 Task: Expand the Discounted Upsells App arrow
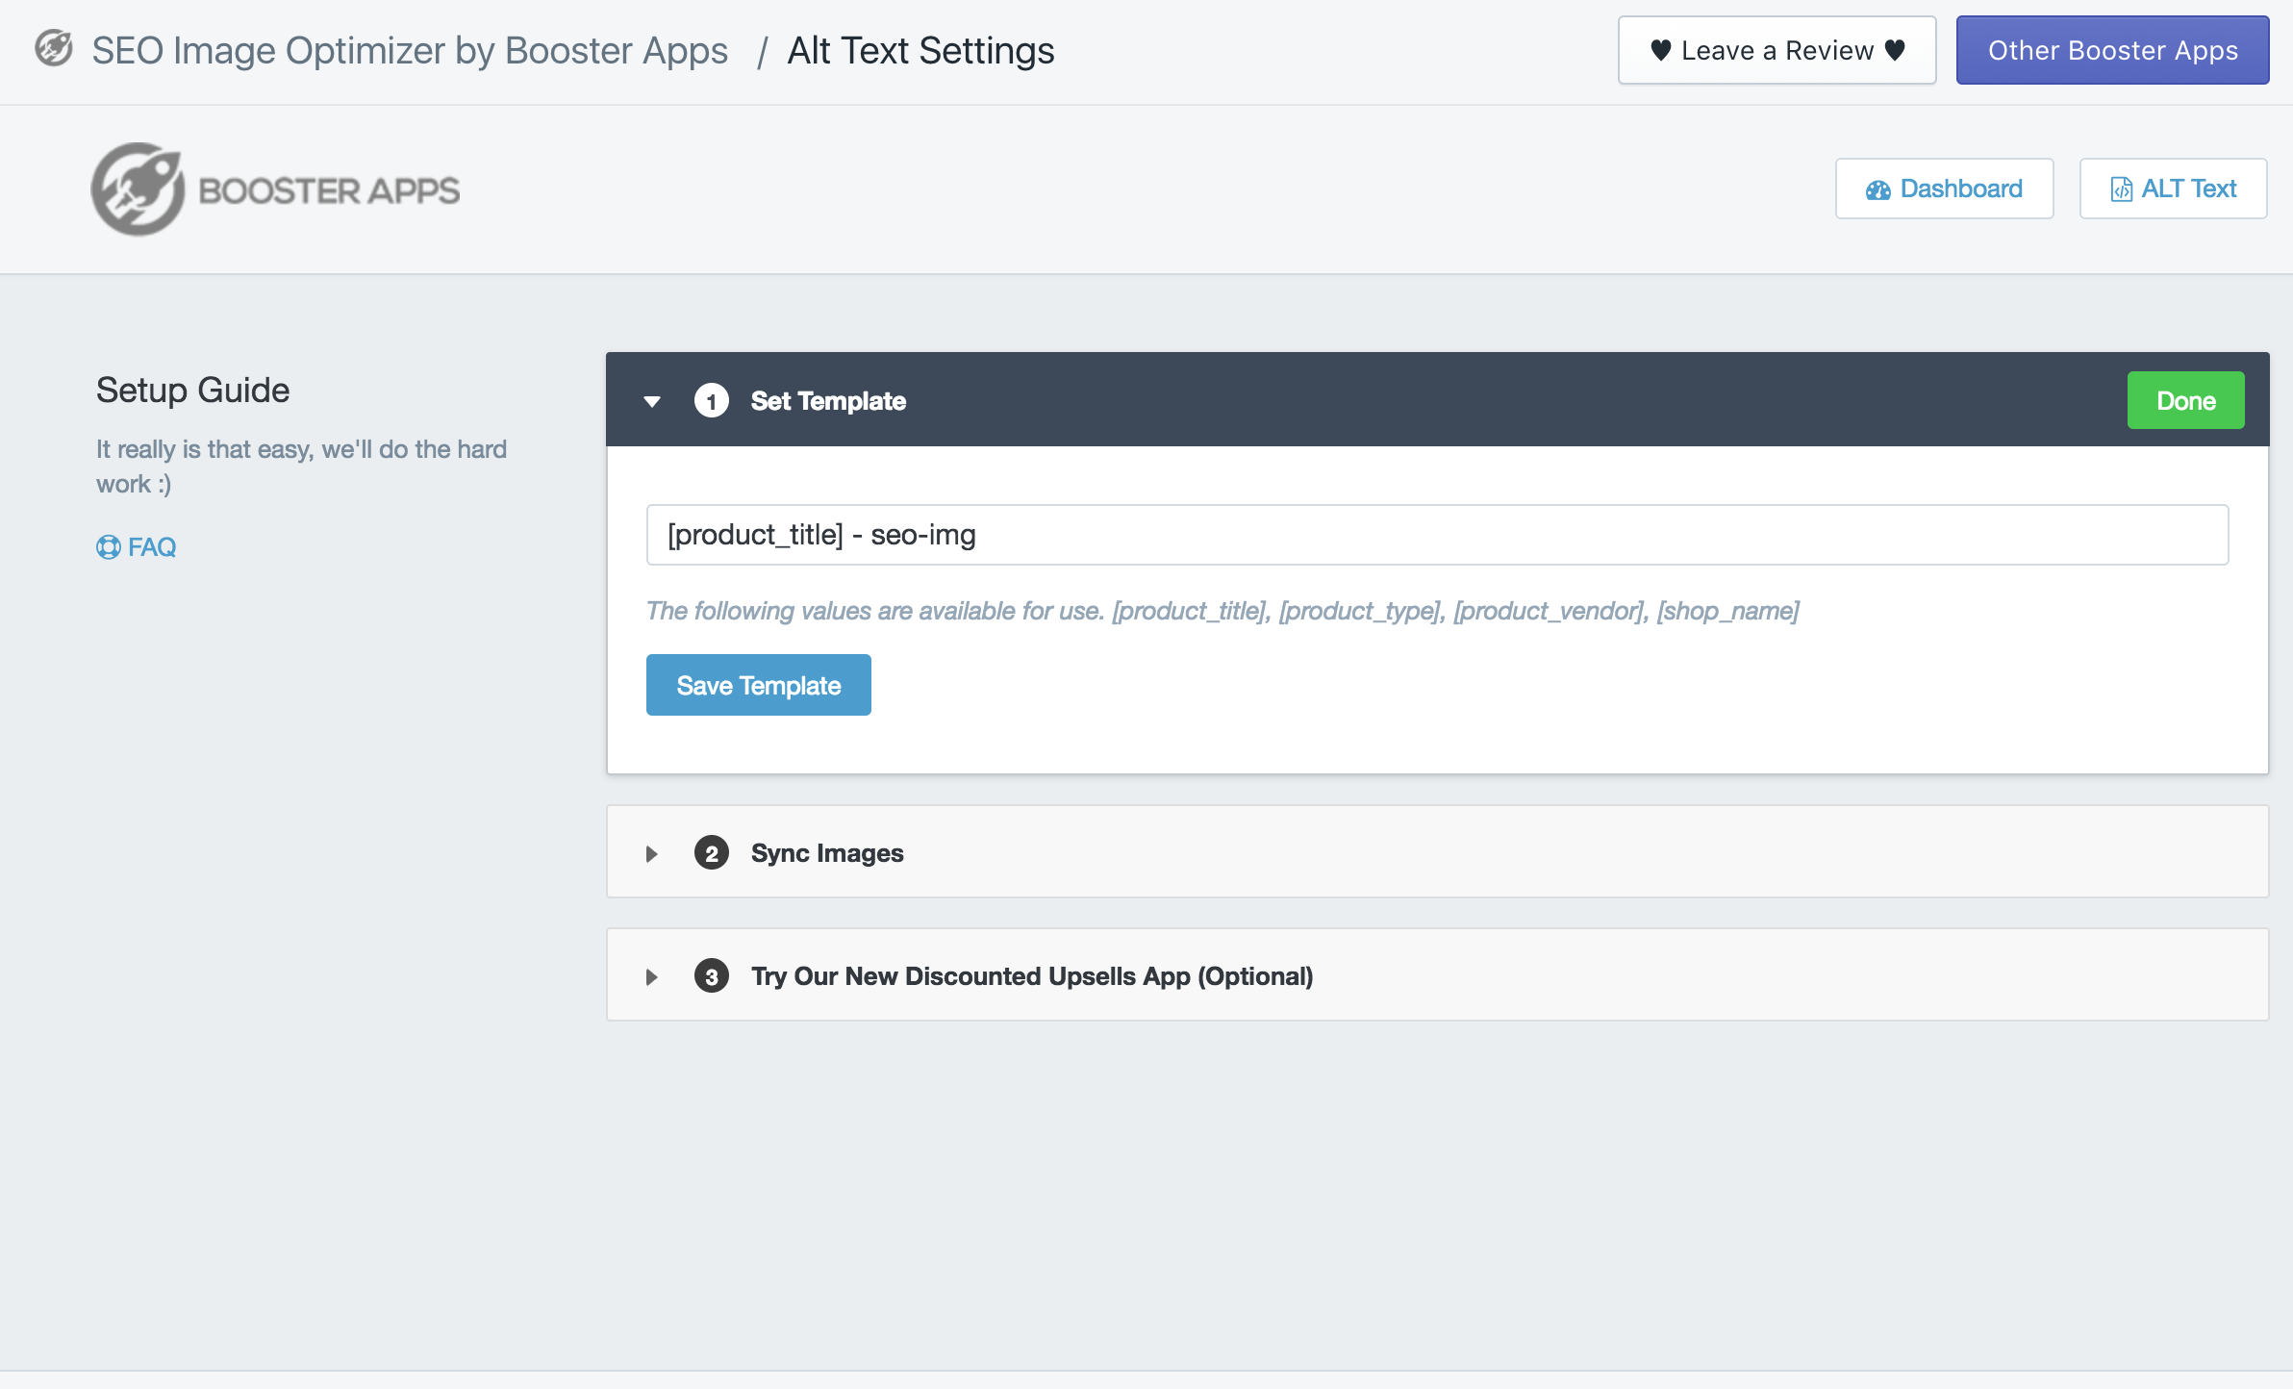(652, 976)
